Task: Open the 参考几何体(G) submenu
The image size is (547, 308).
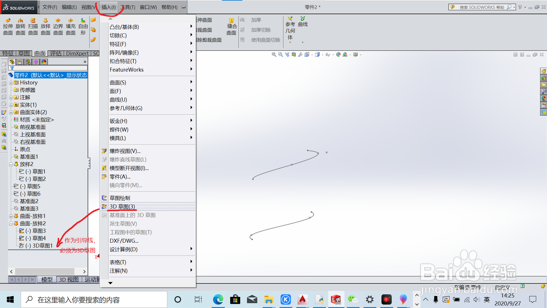Action: tap(148, 108)
